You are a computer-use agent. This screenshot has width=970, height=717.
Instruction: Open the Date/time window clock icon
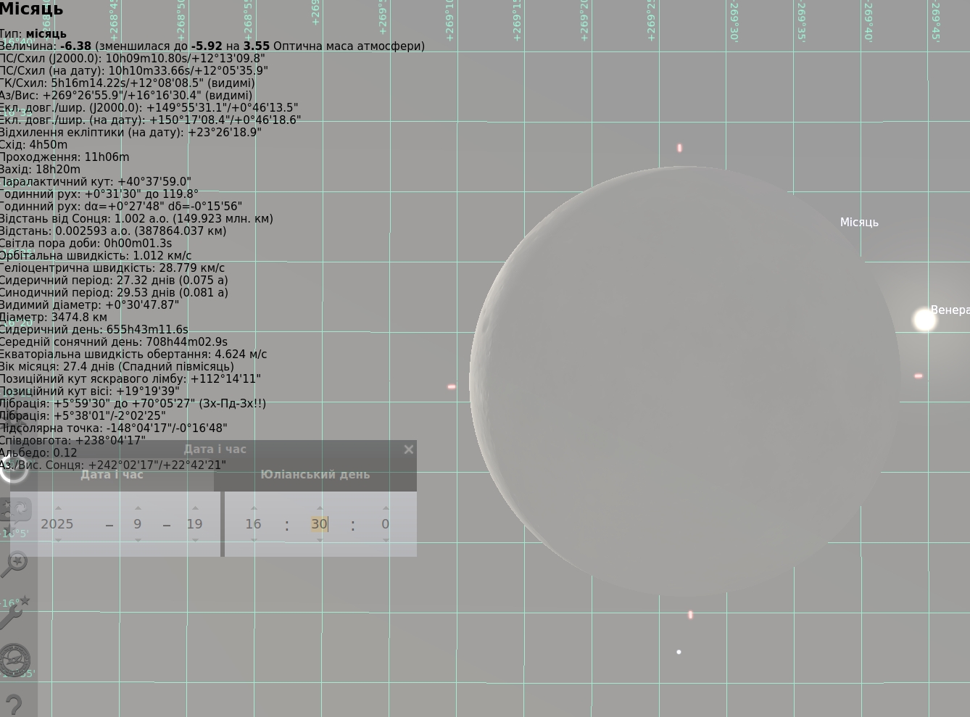(x=14, y=469)
